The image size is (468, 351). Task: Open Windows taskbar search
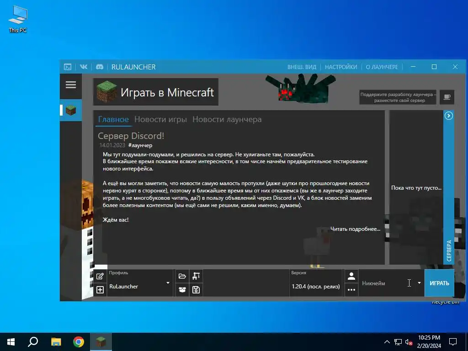[33, 342]
